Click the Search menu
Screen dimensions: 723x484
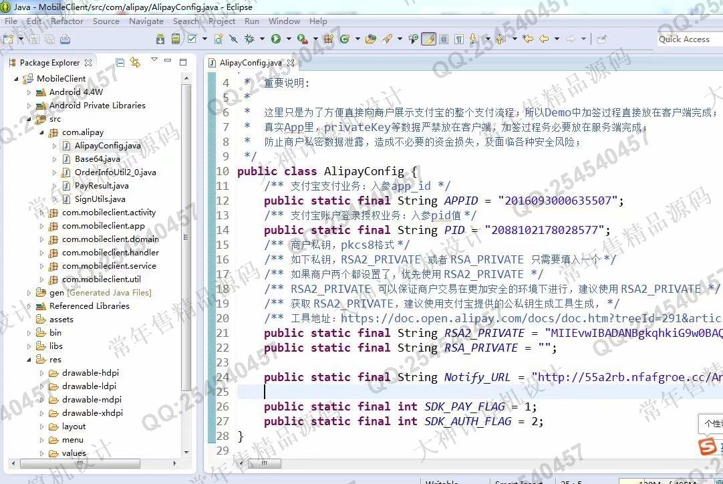point(186,21)
